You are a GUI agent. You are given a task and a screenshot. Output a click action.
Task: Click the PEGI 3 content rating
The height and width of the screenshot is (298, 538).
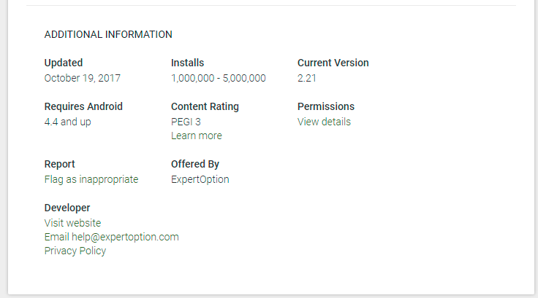(186, 122)
